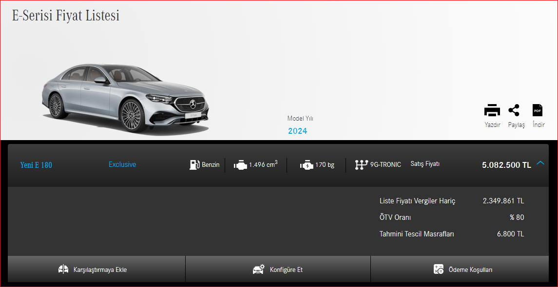Click the E-Class sedan car image
The image size is (558, 287).
pos(125,98)
